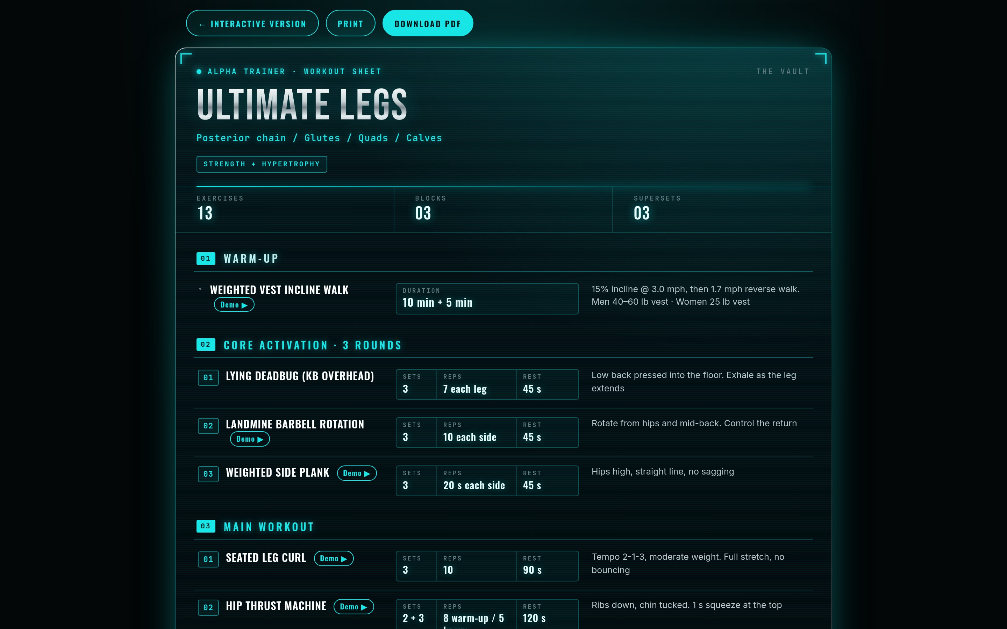The image size is (1007, 629).
Task: Click the Rotate from hips and mid-back note
Action: pos(694,423)
